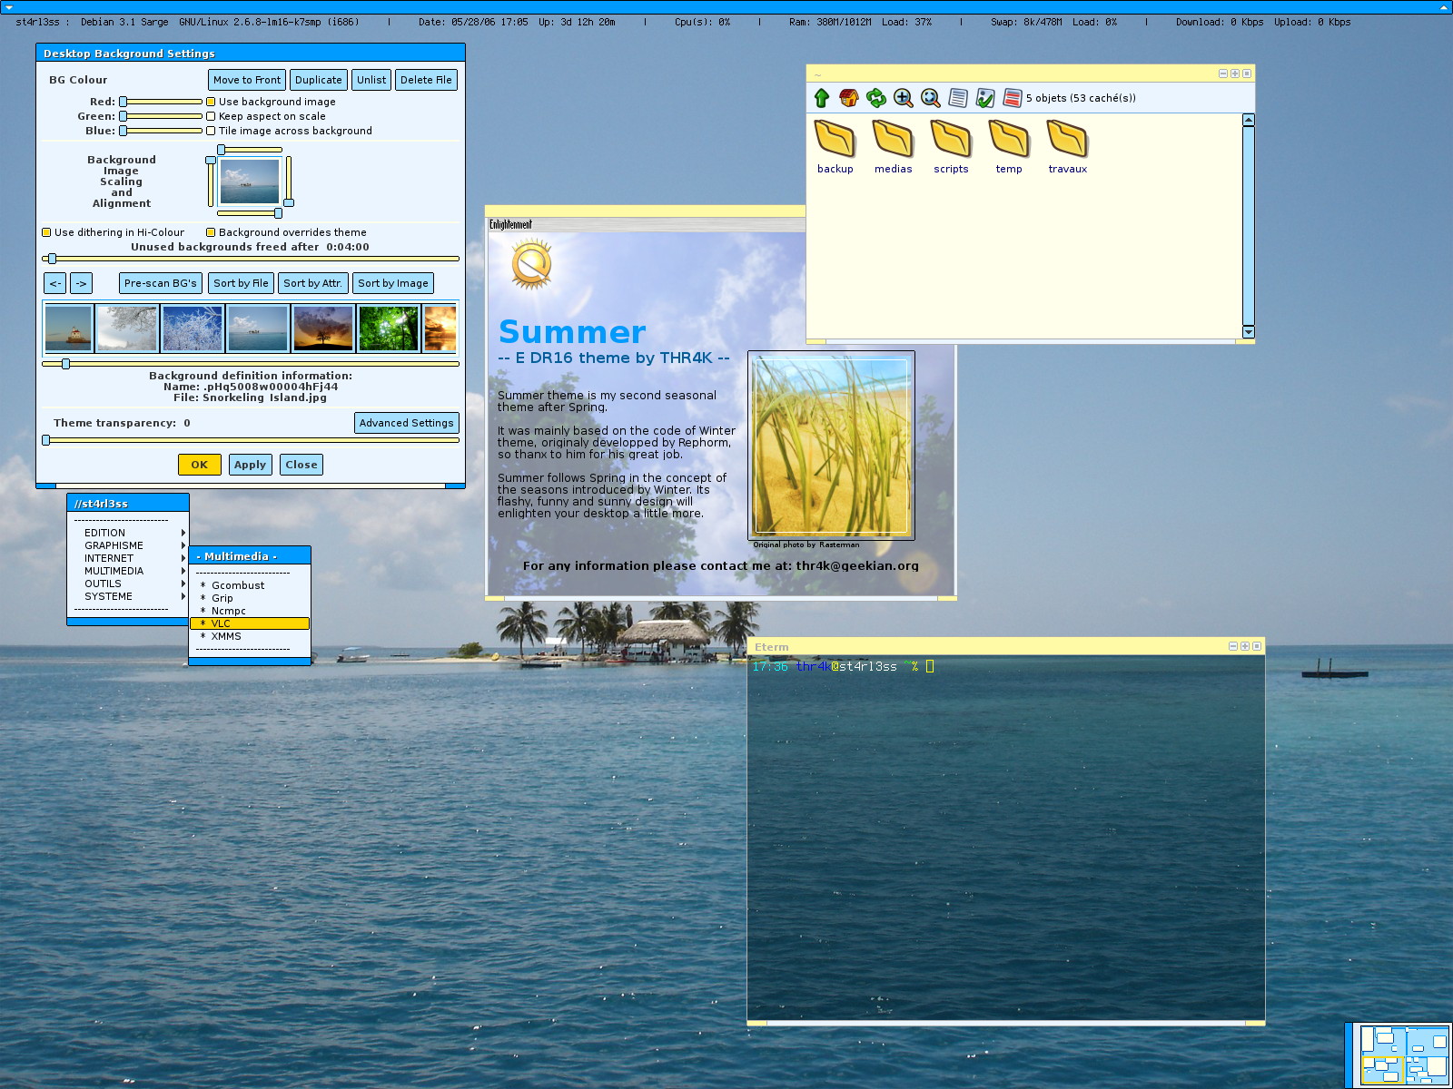The width and height of the screenshot is (1453, 1089).
Task: Expand the SYSTEME submenu
Action: pyautogui.click(x=127, y=596)
